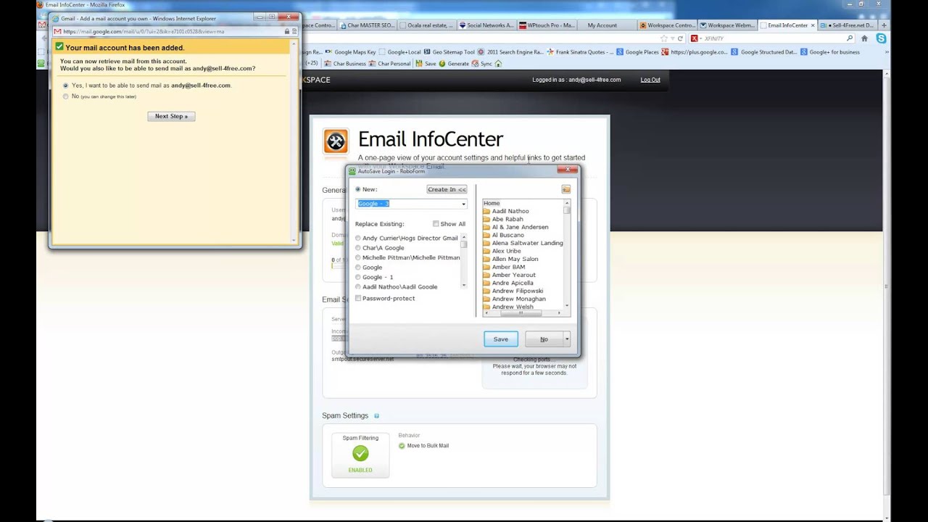Click the Log Out link

point(650,80)
